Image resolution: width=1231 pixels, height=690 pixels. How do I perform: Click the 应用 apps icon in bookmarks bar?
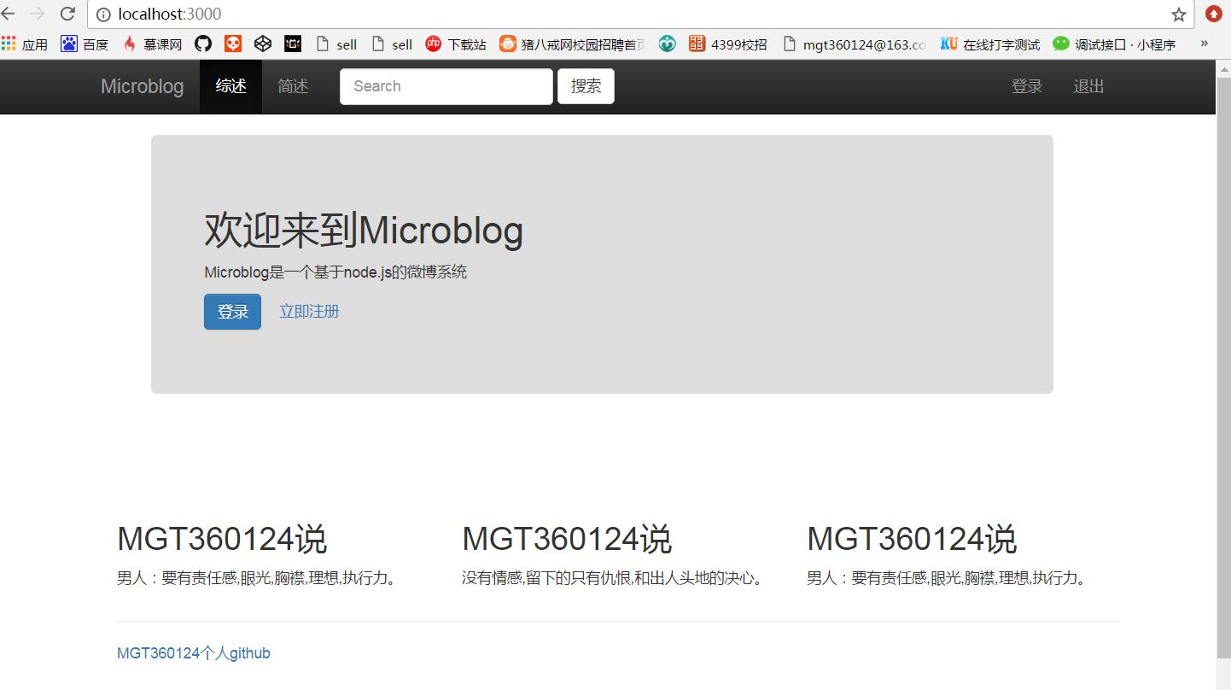(x=26, y=44)
